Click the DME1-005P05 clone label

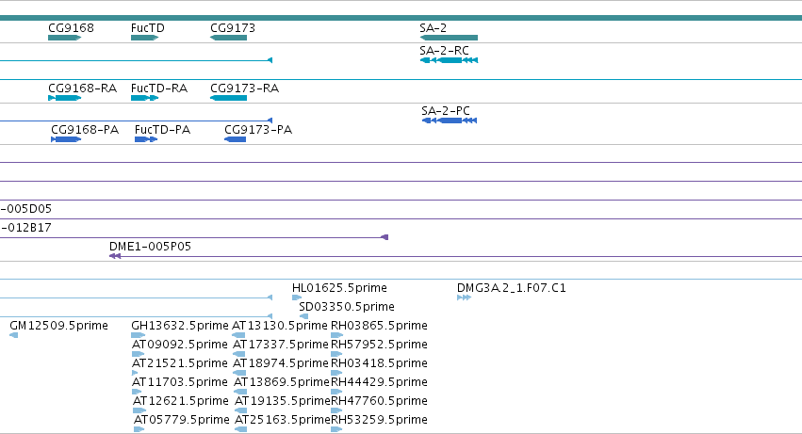(151, 247)
